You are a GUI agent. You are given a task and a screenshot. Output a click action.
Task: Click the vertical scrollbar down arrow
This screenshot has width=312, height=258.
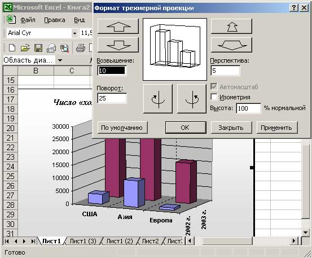click(x=305, y=232)
